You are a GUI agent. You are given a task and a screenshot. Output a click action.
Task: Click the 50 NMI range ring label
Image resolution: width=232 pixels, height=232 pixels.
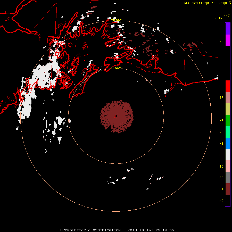[116, 68]
